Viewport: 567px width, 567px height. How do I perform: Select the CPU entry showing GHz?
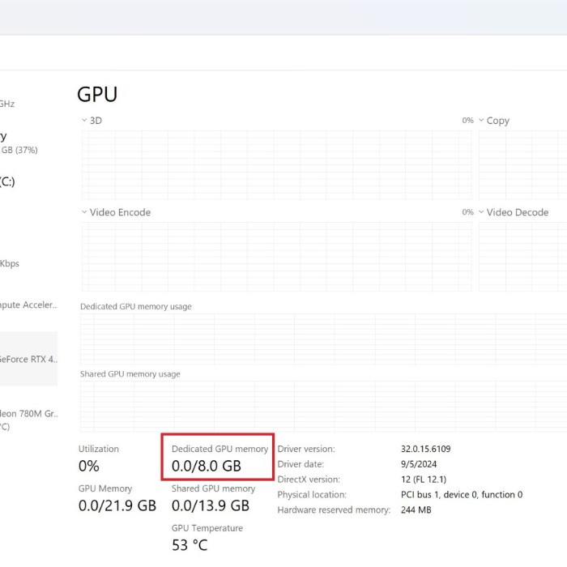click(7, 104)
